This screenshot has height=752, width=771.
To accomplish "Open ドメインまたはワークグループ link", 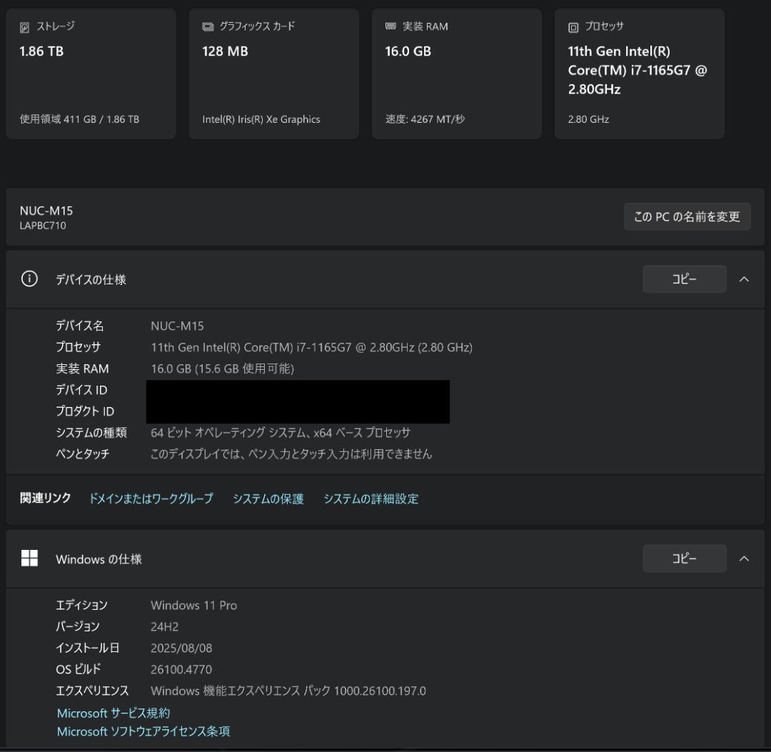I will tap(151, 498).
